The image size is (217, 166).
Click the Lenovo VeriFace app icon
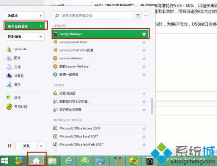point(55,58)
